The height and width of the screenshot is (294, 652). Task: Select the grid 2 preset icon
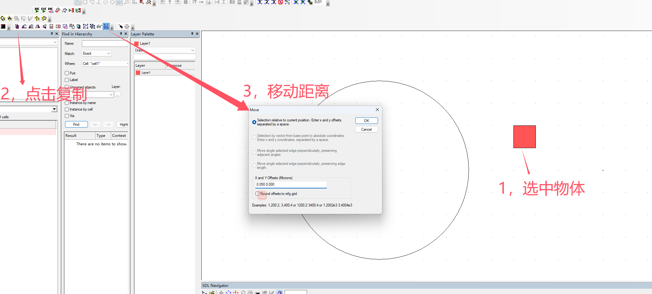pos(267,2)
